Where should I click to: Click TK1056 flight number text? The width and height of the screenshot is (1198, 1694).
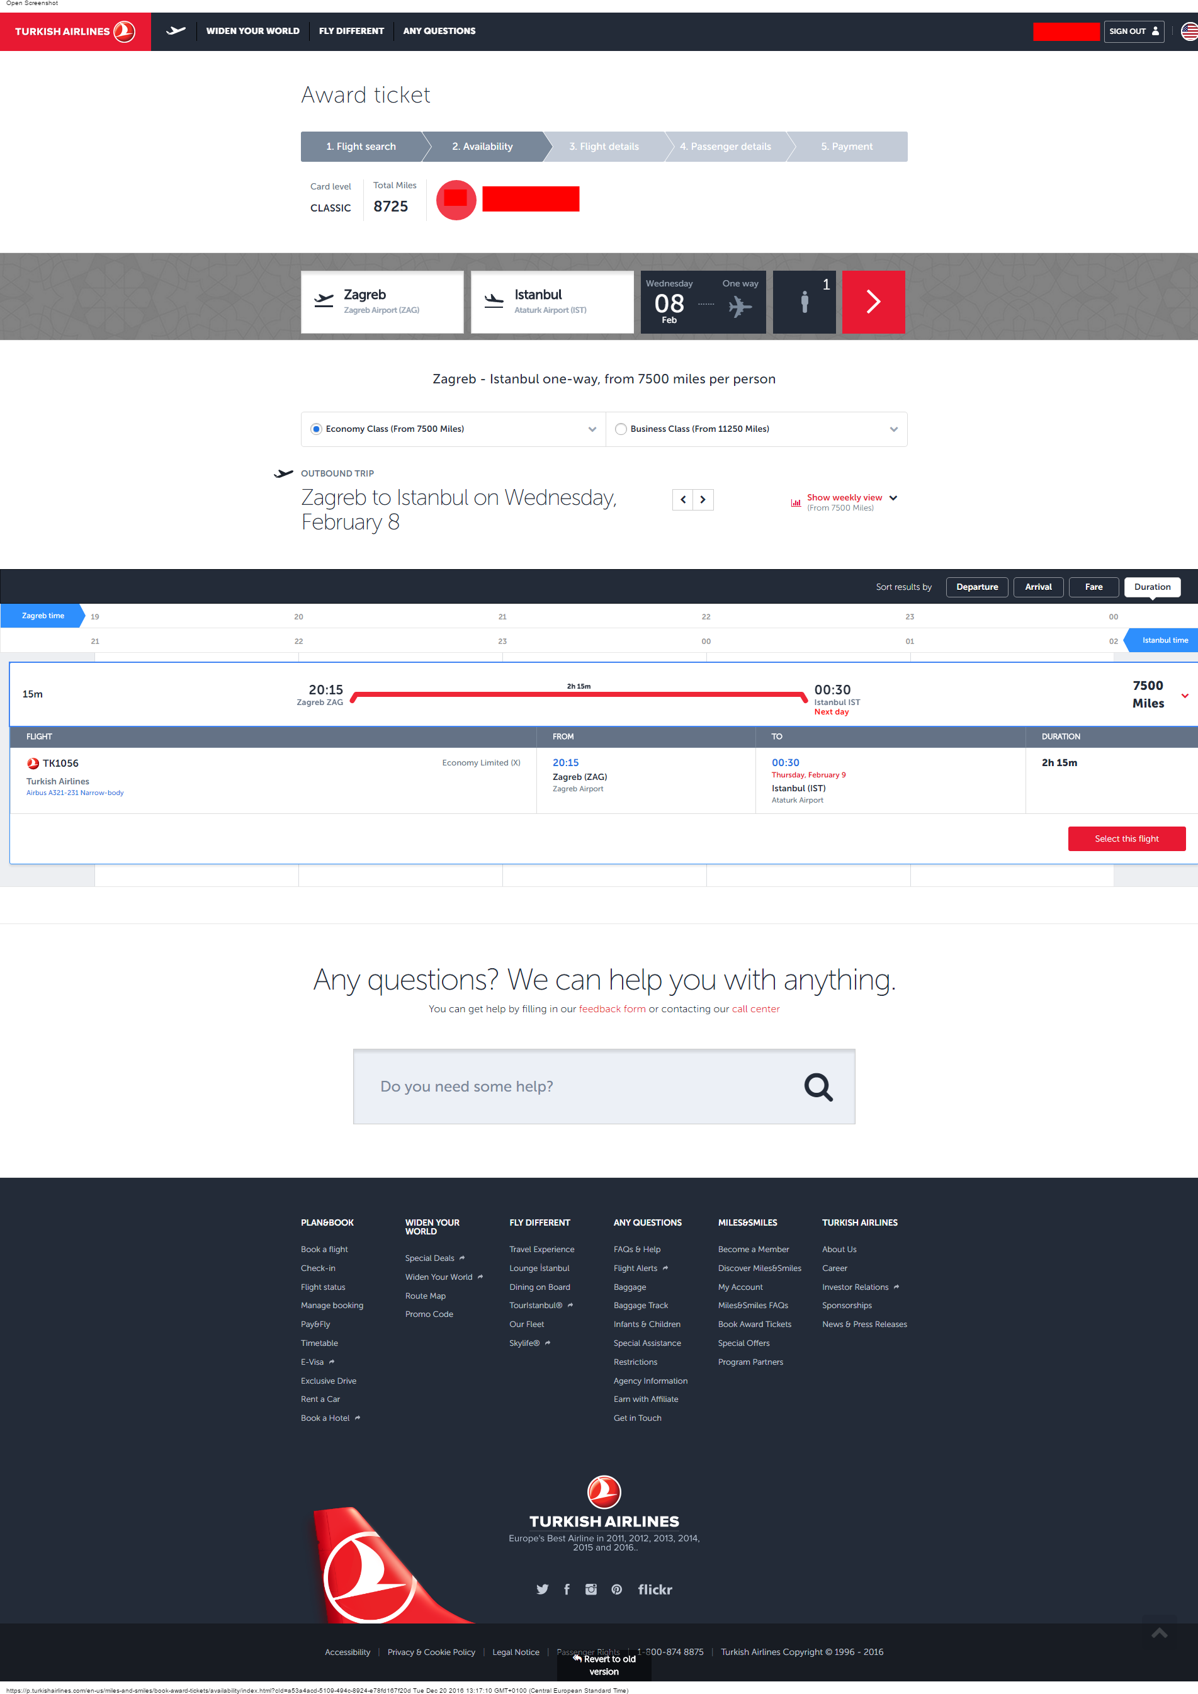pos(60,763)
